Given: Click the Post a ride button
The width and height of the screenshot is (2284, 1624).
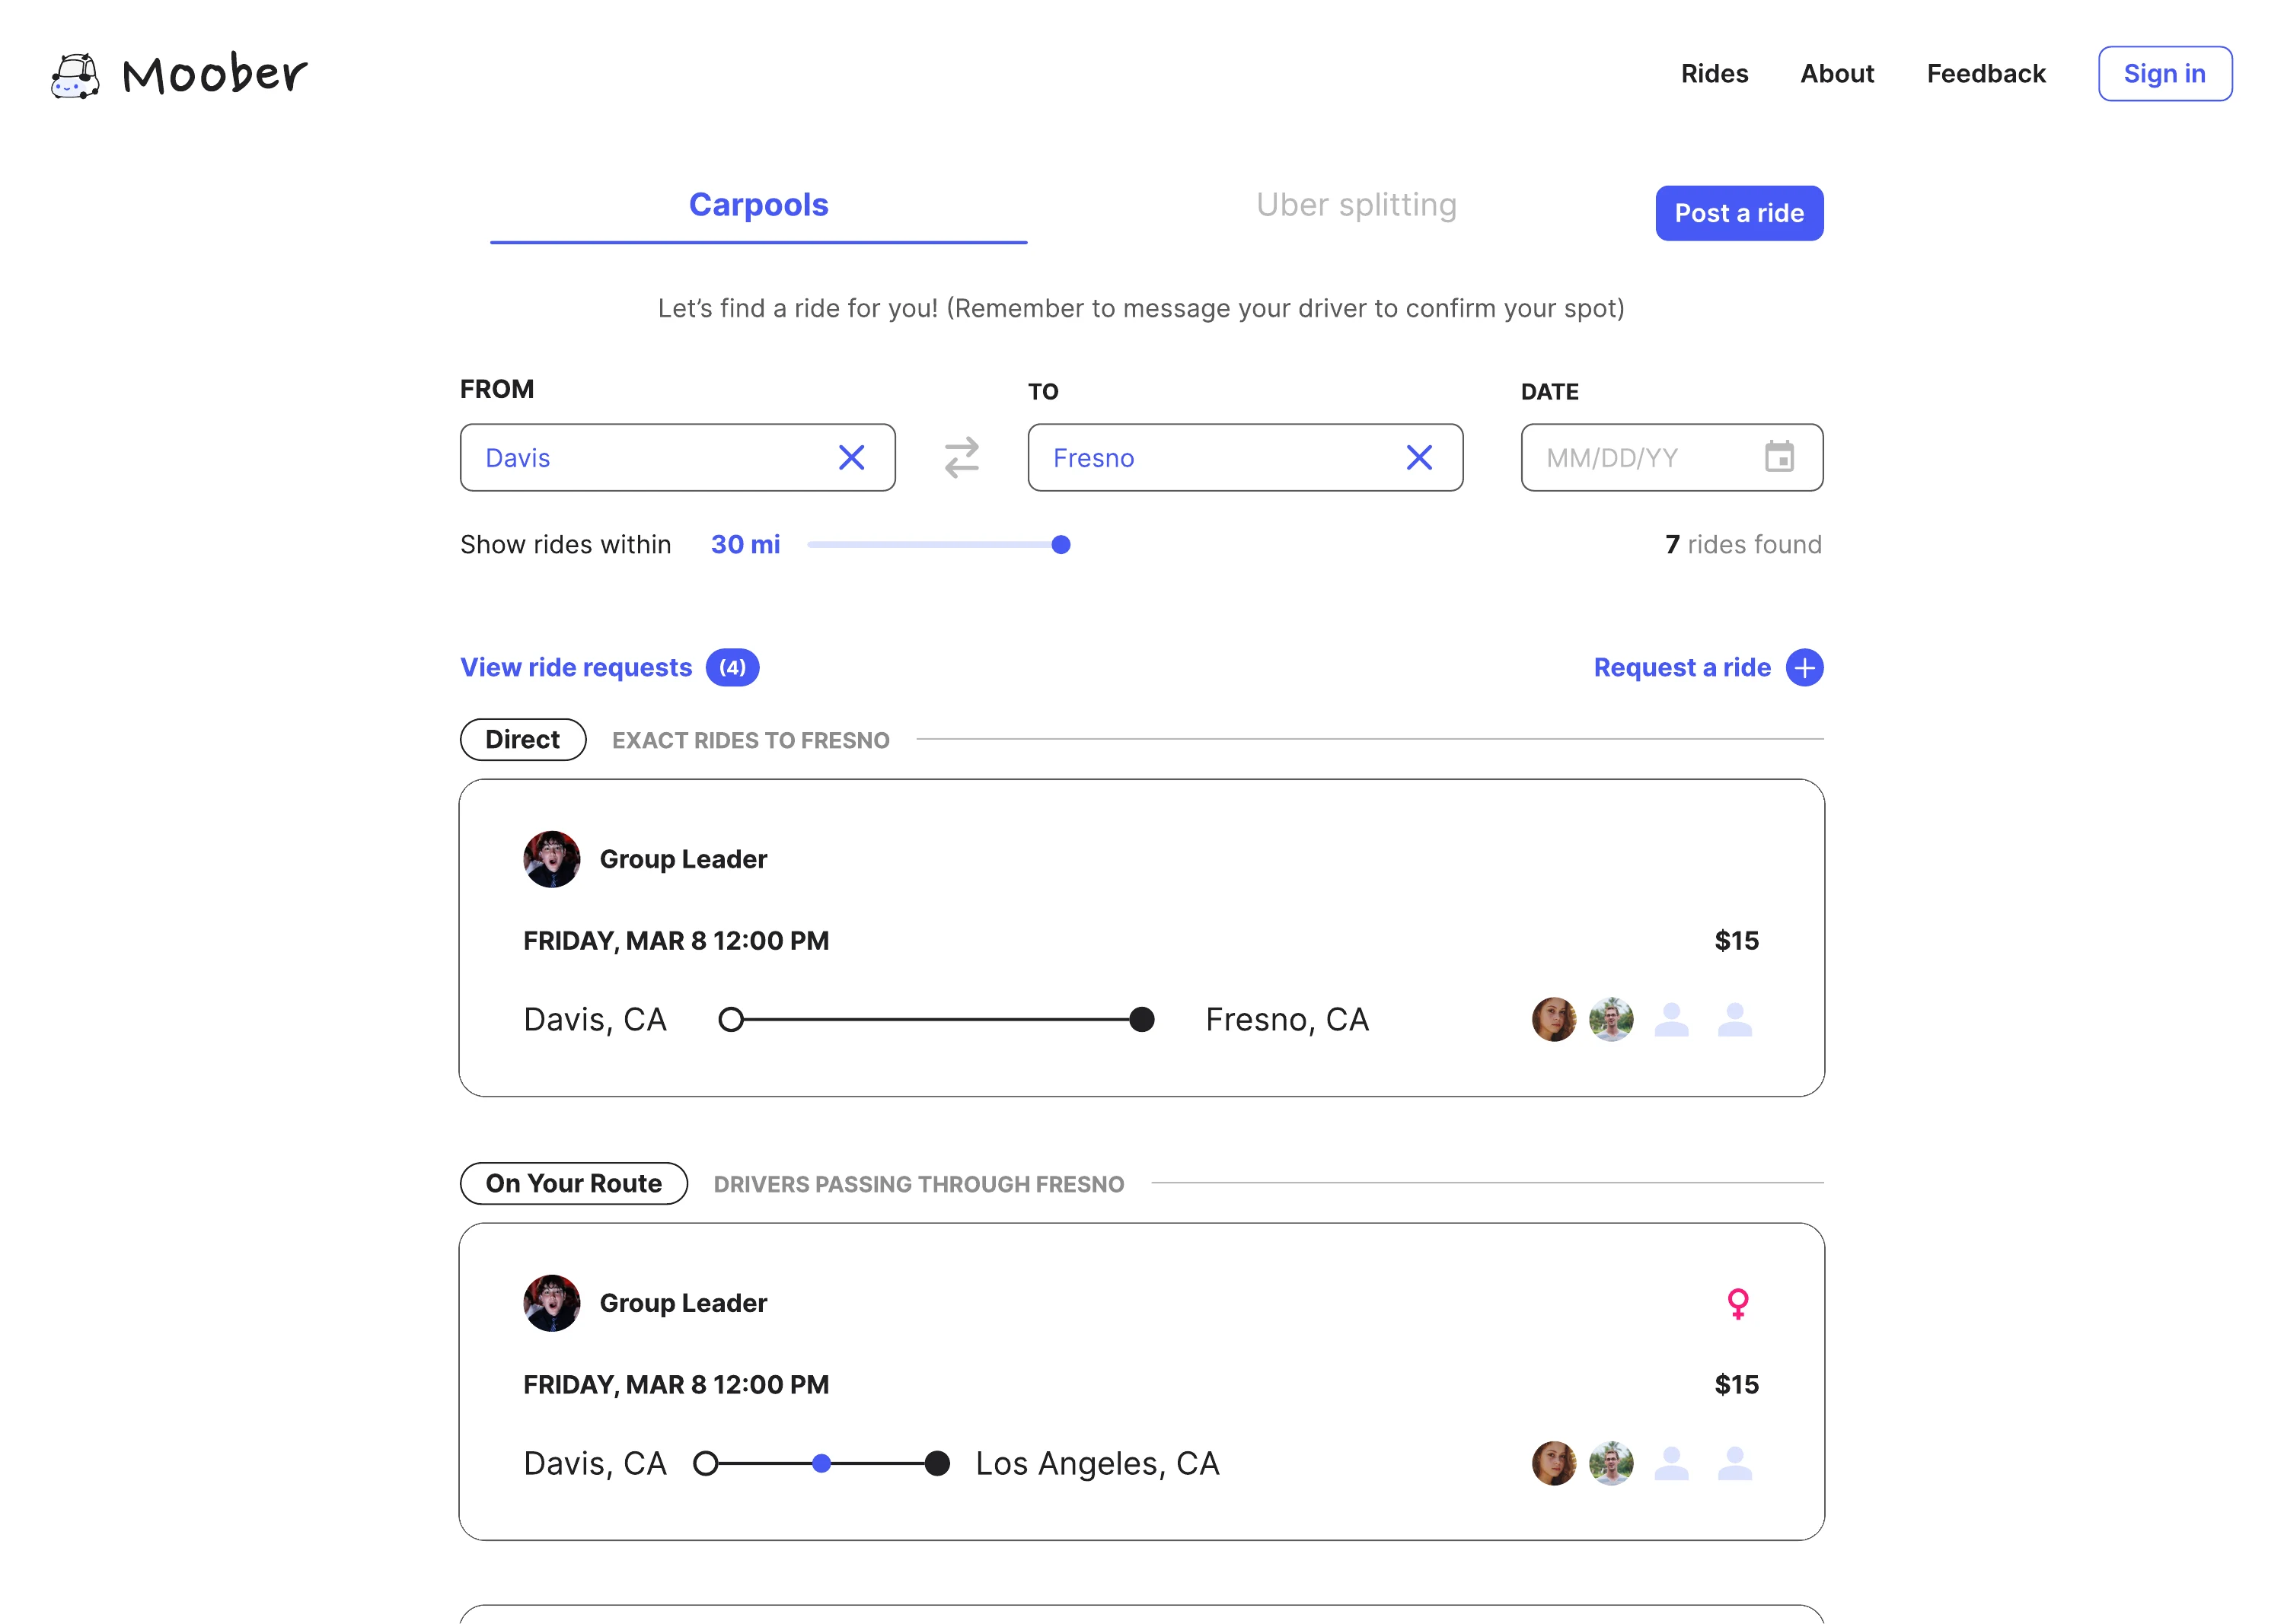Looking at the screenshot, I should point(1739,213).
